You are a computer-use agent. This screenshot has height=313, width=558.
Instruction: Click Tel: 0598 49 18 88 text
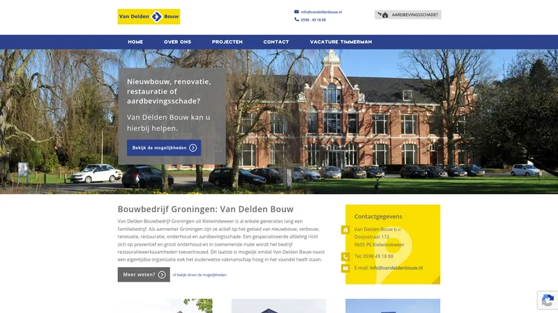[x=374, y=256]
